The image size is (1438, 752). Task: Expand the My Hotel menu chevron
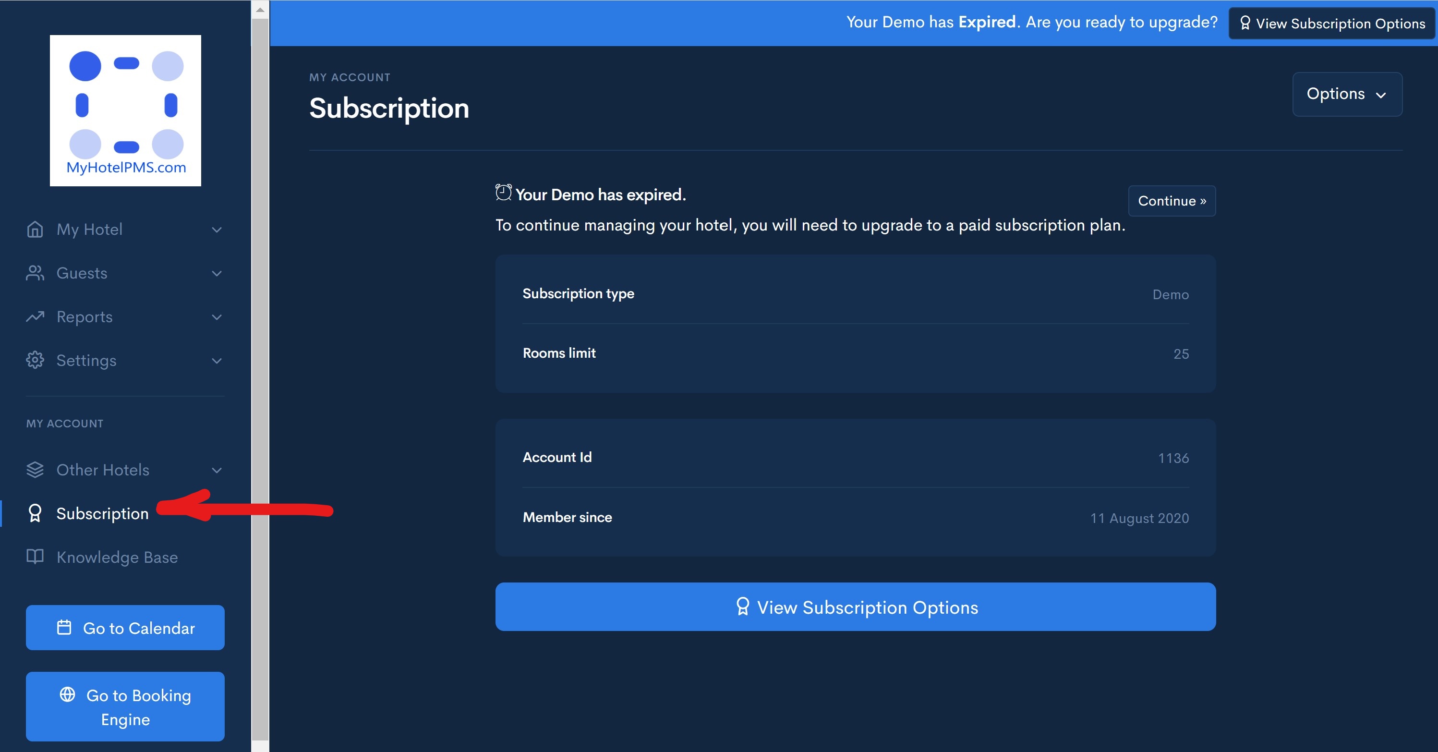(x=217, y=230)
